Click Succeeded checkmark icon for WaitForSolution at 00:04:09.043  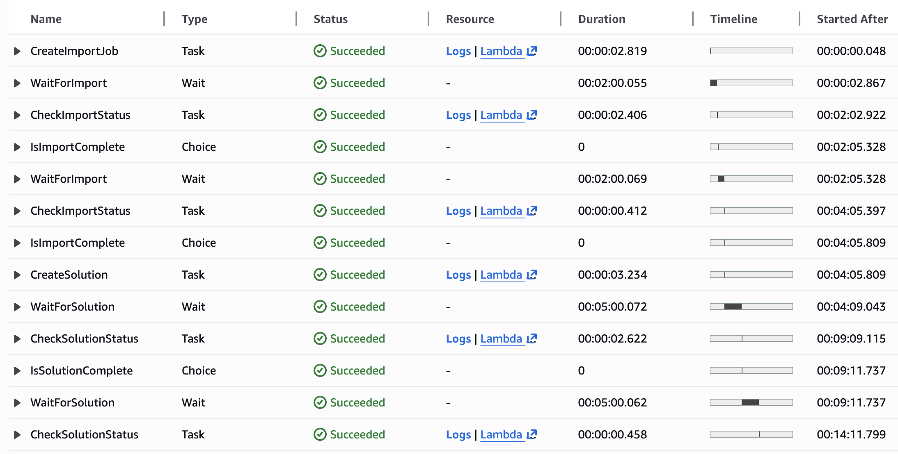[320, 306]
